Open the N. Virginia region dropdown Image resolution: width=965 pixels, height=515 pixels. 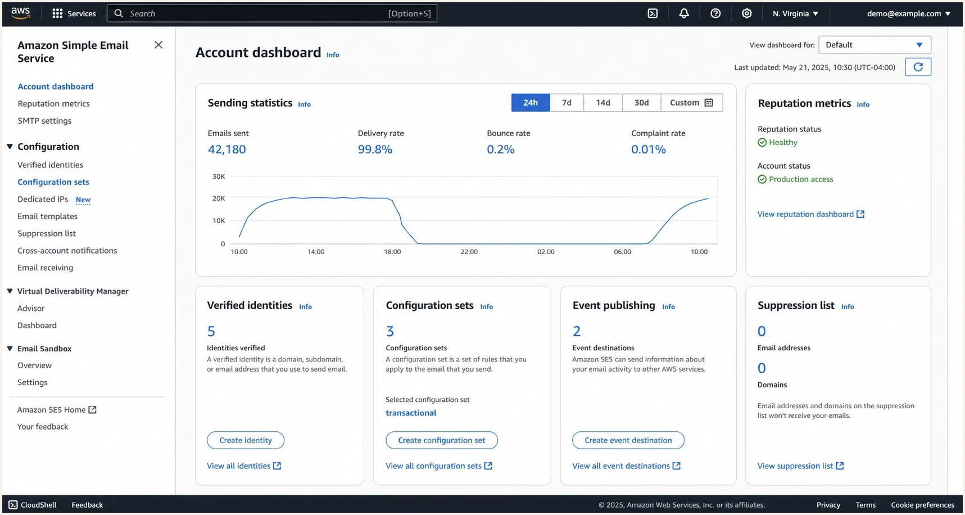point(795,13)
